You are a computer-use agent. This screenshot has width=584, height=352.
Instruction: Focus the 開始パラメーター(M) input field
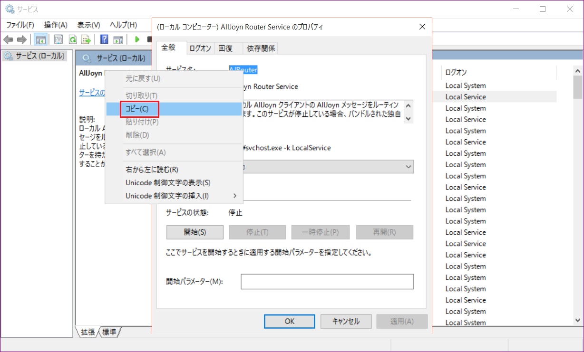tap(327, 281)
